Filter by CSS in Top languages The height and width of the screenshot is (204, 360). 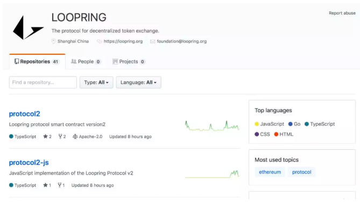[x=263, y=134]
